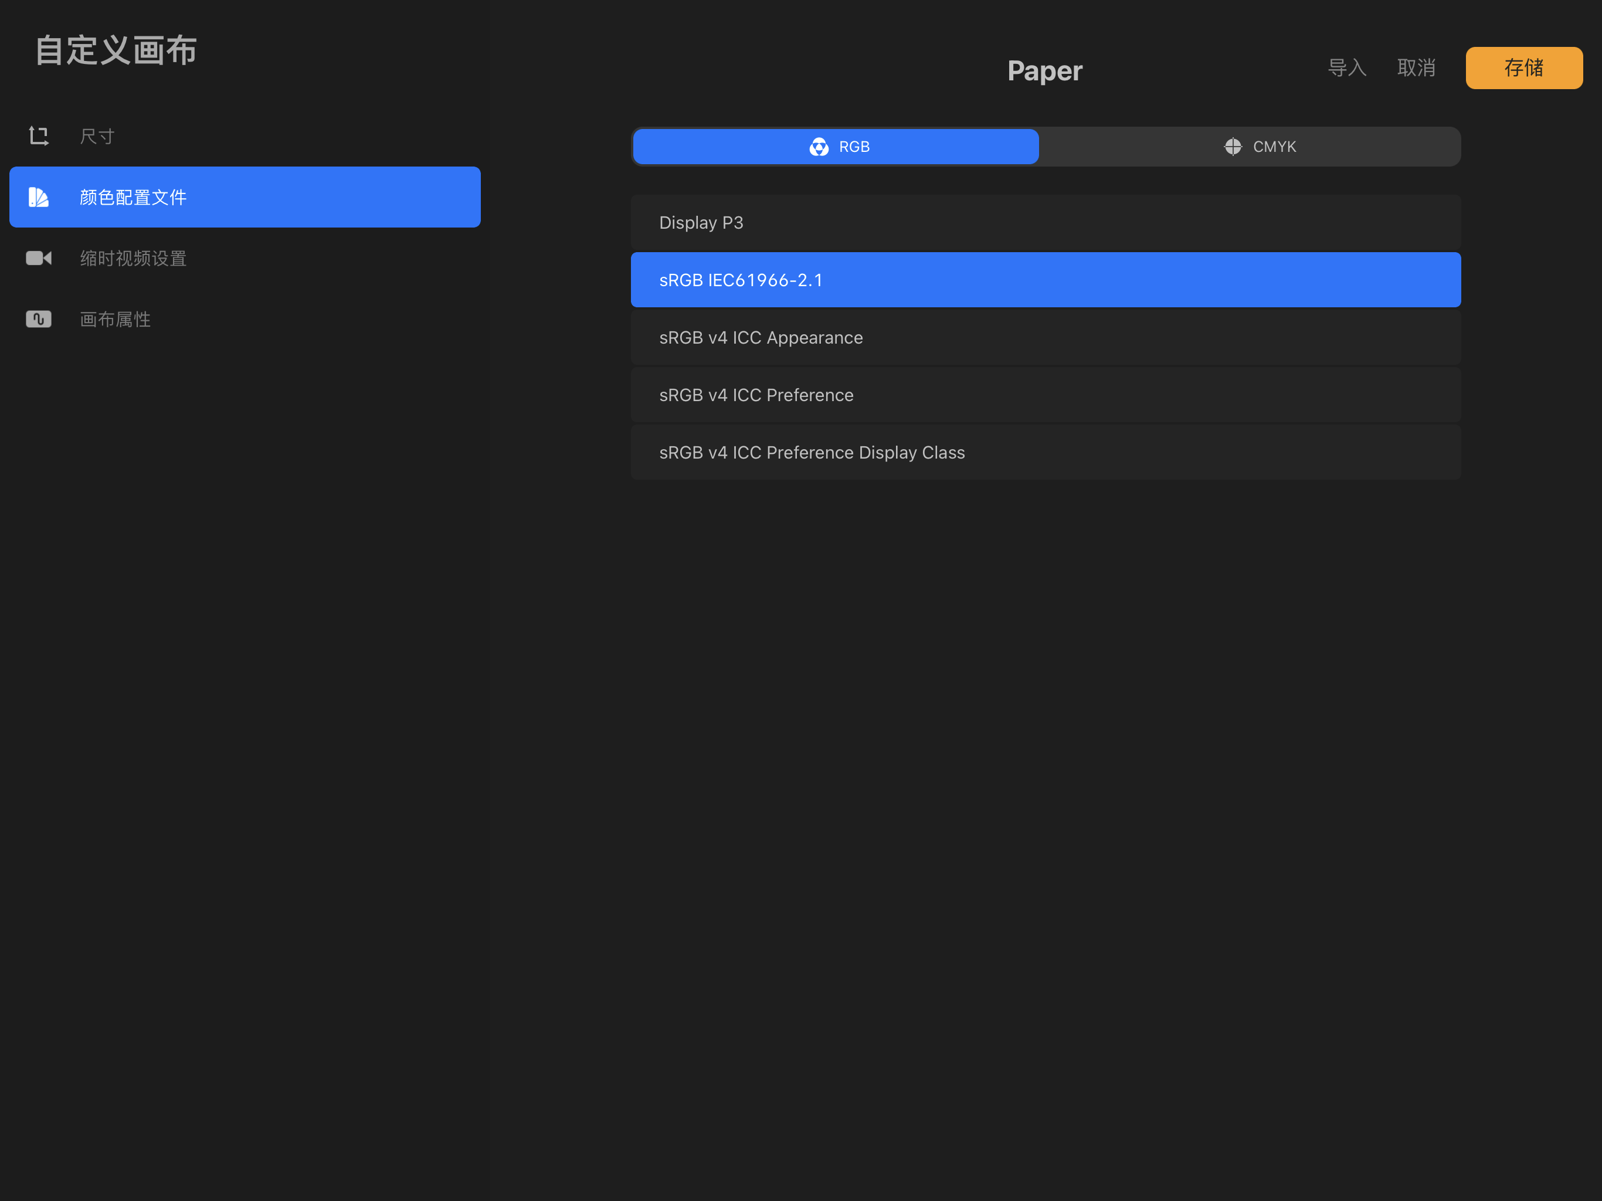1602x1201 pixels.
Task: Click the crop icon beside 尺寸
Action: (38, 136)
